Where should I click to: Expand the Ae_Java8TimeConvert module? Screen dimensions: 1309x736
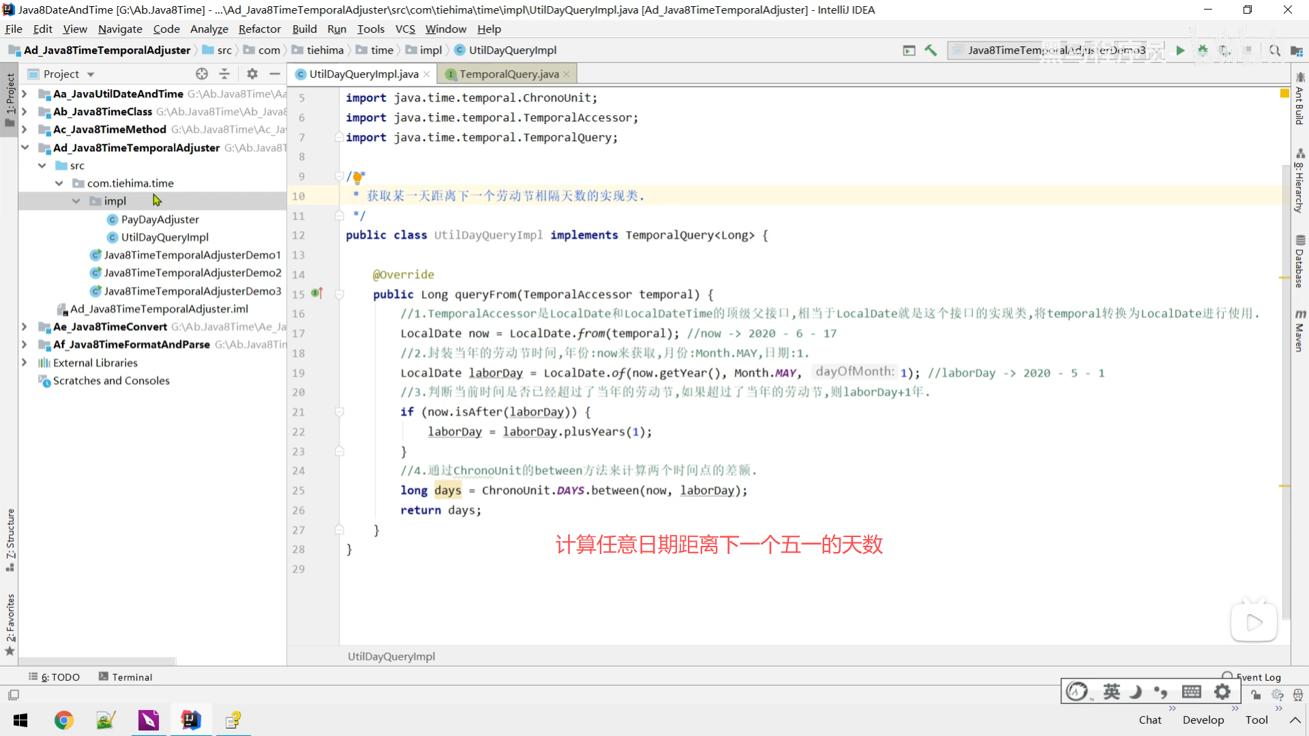click(25, 326)
